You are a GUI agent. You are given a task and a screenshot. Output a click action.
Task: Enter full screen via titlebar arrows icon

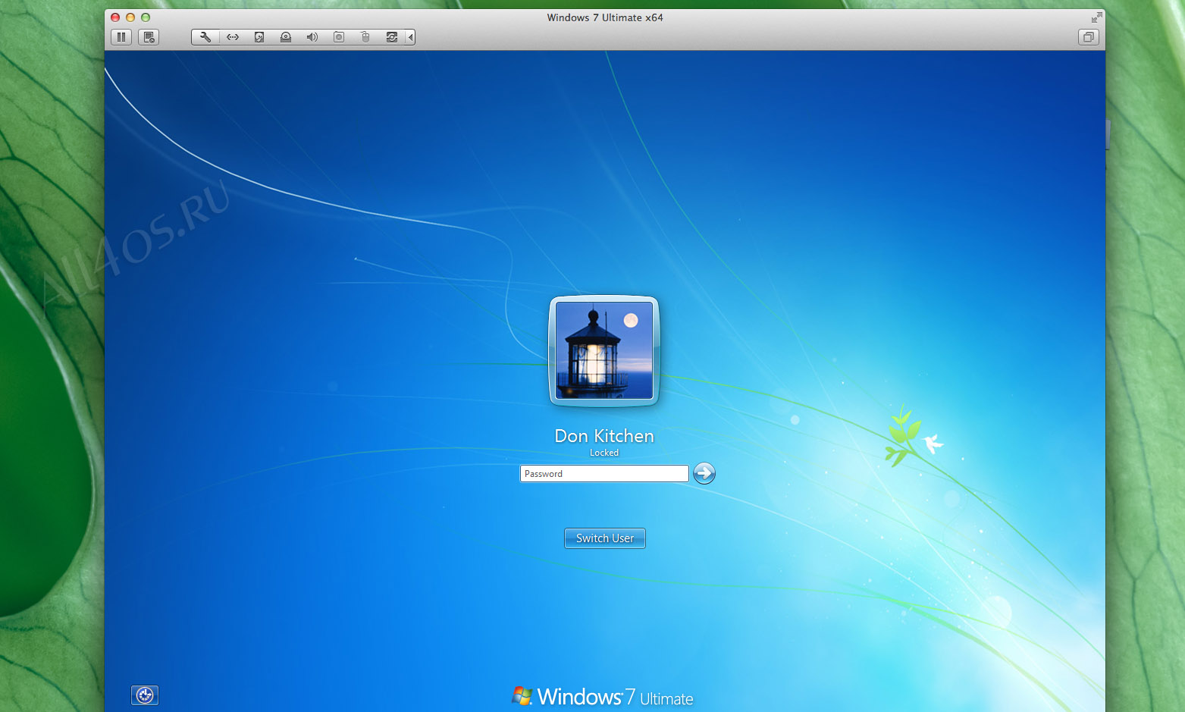click(1096, 17)
